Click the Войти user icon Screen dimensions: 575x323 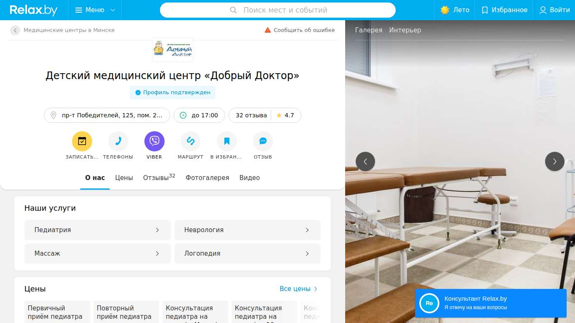click(543, 10)
